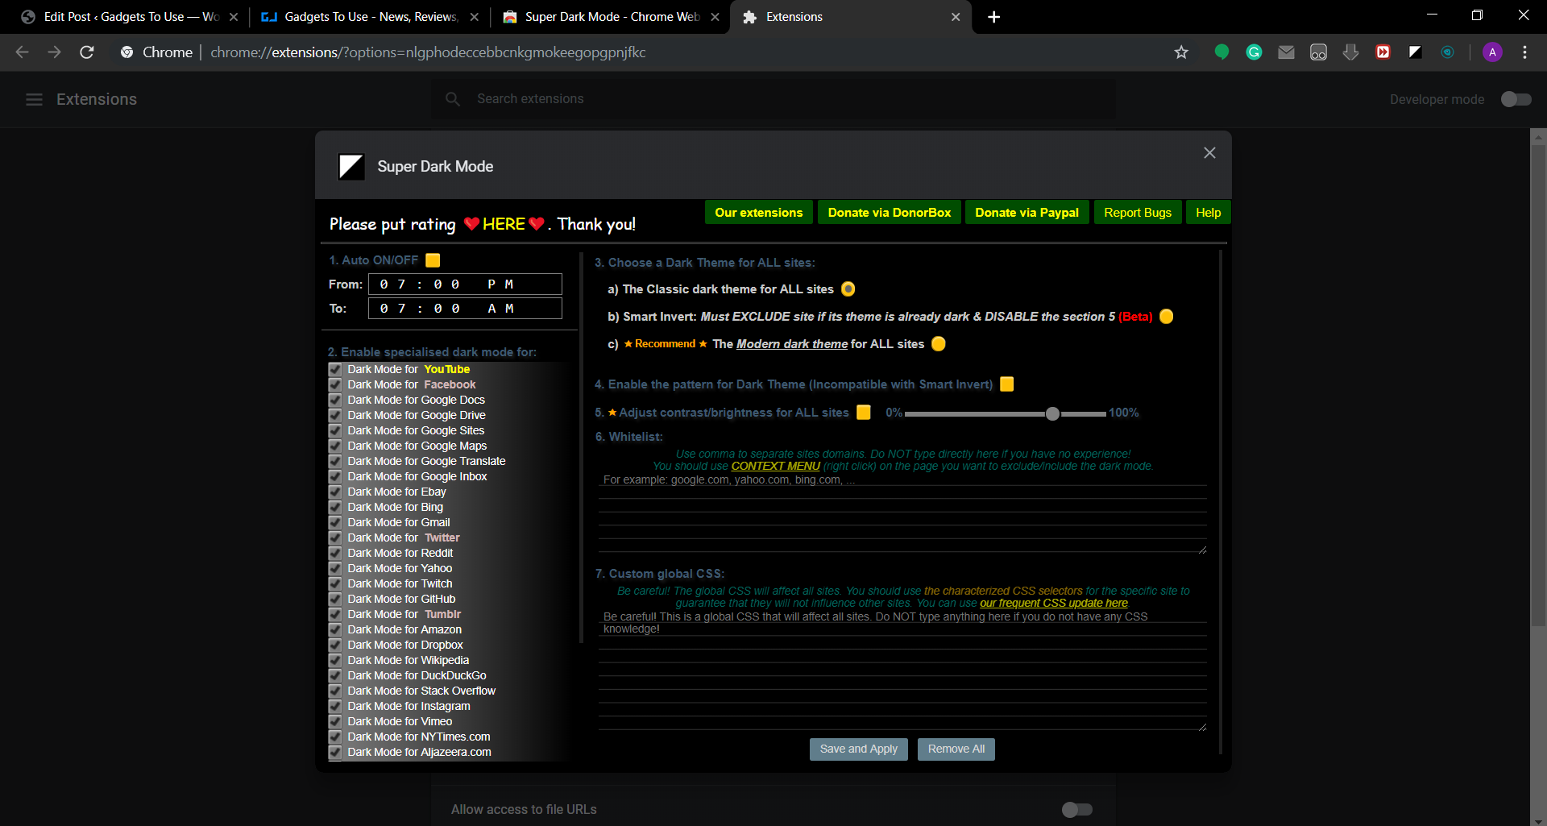This screenshot has width=1547, height=826.
Task: Open the Help button
Action: [1208, 213]
